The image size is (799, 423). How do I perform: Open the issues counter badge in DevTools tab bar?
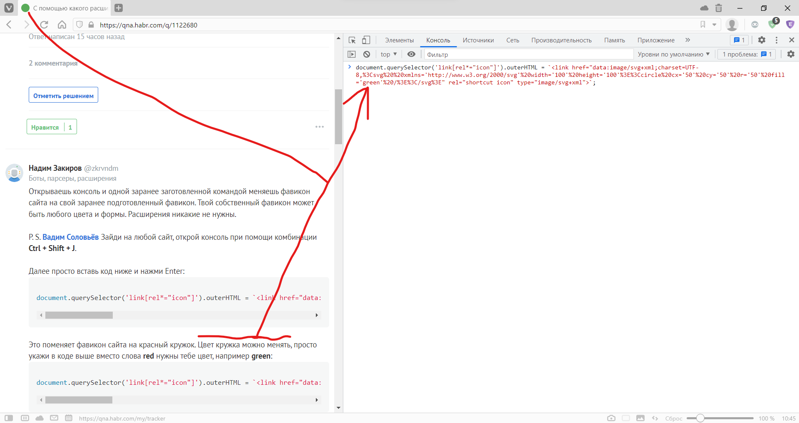point(739,40)
